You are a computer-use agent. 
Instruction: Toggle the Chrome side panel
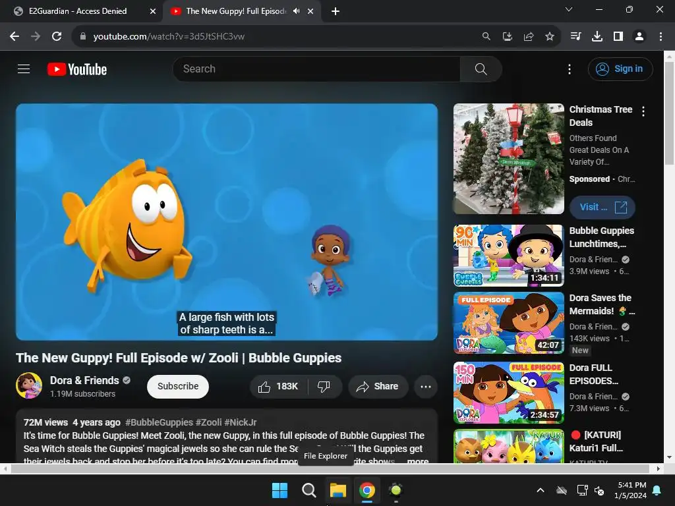[x=618, y=37]
